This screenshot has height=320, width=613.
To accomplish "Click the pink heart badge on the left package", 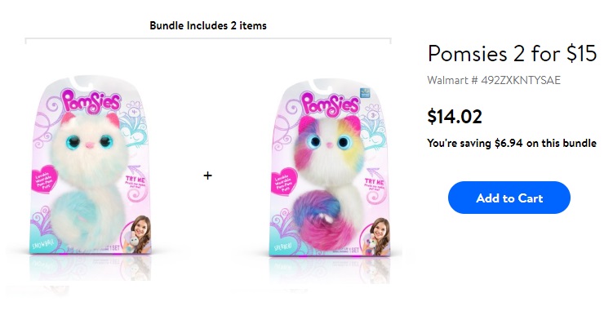I will click(x=45, y=180).
